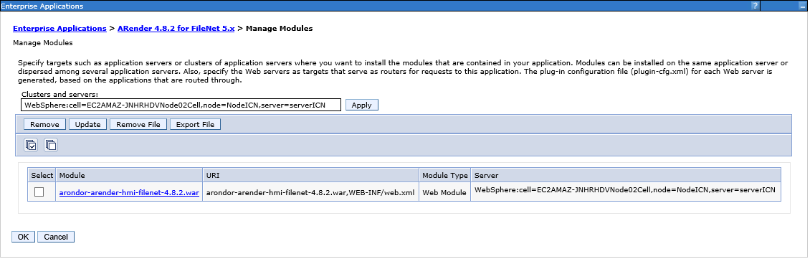Click the Remove button
This screenshot has width=810, height=259.
tap(45, 125)
